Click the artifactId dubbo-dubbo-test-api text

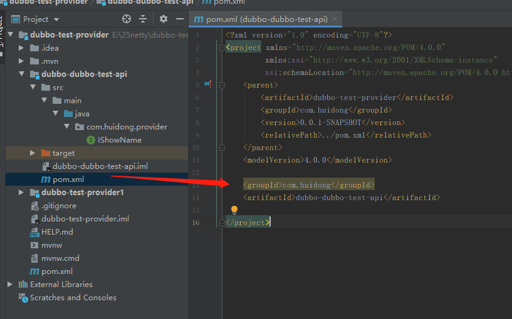click(339, 198)
